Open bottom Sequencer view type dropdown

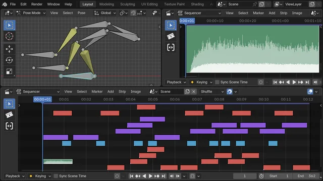(x=38, y=92)
